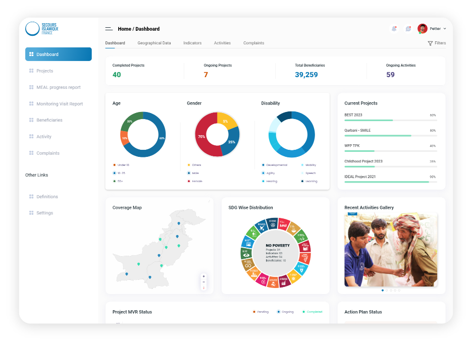Toggle the 18-25 legend in Age chart

pos(115,173)
